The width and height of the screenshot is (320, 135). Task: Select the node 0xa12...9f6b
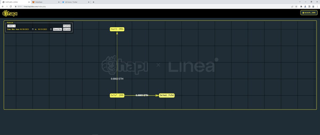(117, 29)
